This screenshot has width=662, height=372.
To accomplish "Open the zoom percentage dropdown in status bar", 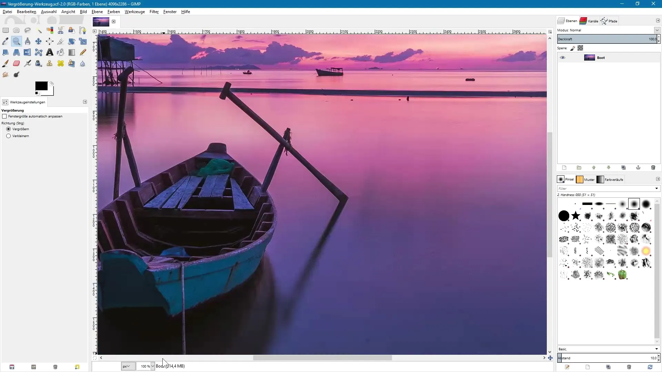I will click(x=153, y=366).
